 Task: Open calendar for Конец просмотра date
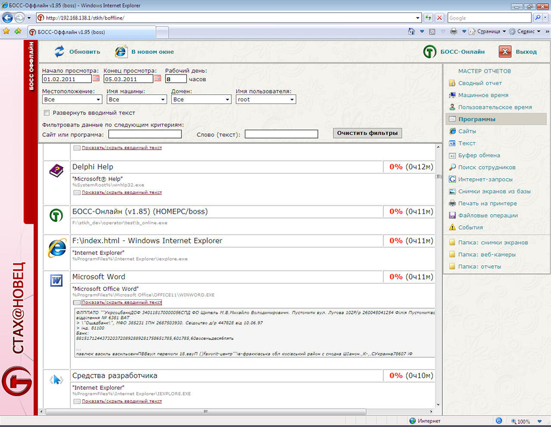pos(157,79)
